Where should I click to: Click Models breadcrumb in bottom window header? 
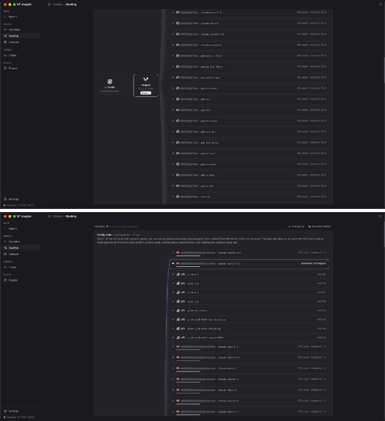point(58,216)
